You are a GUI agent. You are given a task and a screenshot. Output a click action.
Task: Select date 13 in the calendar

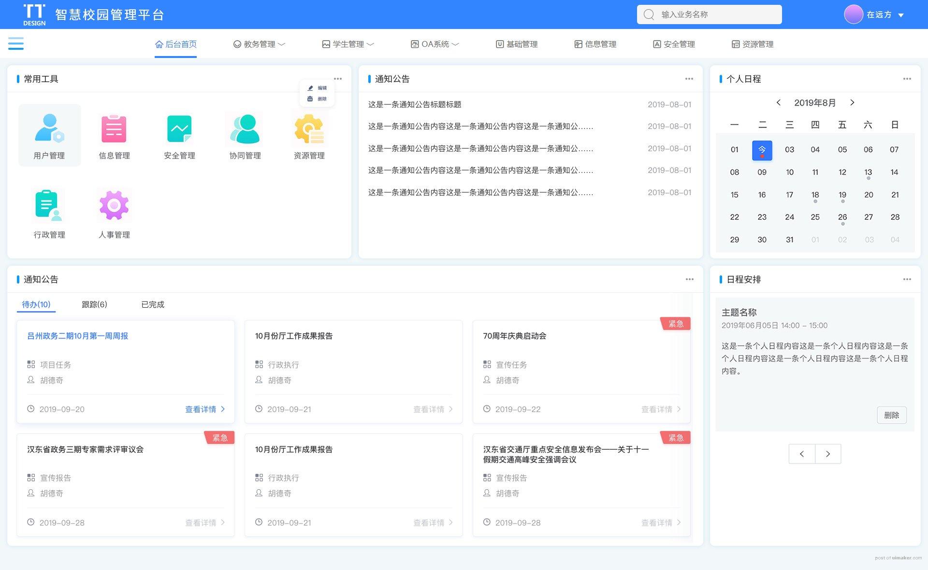[868, 172]
